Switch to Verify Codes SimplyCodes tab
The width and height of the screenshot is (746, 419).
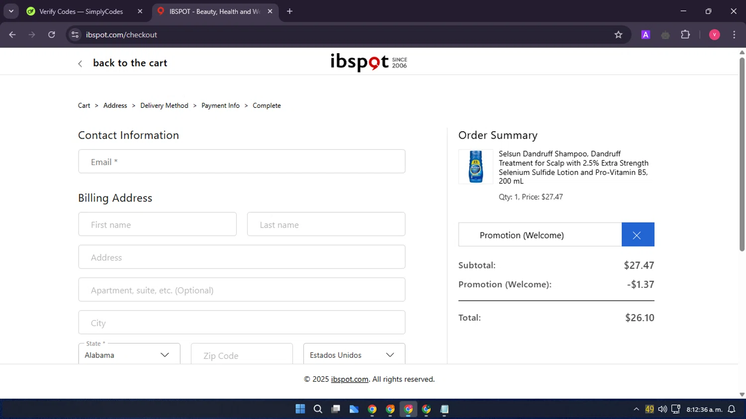click(85, 11)
